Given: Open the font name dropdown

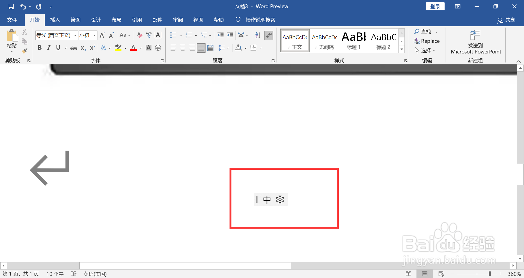Looking at the screenshot, I should coord(75,35).
